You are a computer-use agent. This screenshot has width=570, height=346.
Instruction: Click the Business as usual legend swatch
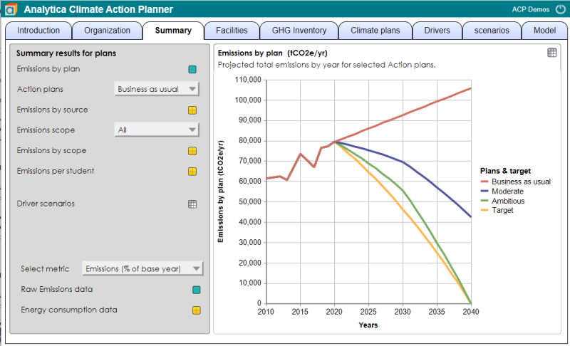[484, 182]
